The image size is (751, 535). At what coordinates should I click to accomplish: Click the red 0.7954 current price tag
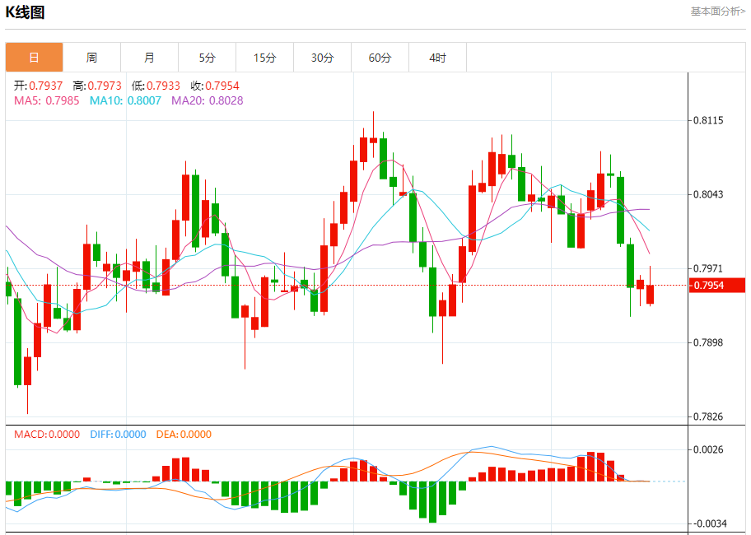coord(717,286)
